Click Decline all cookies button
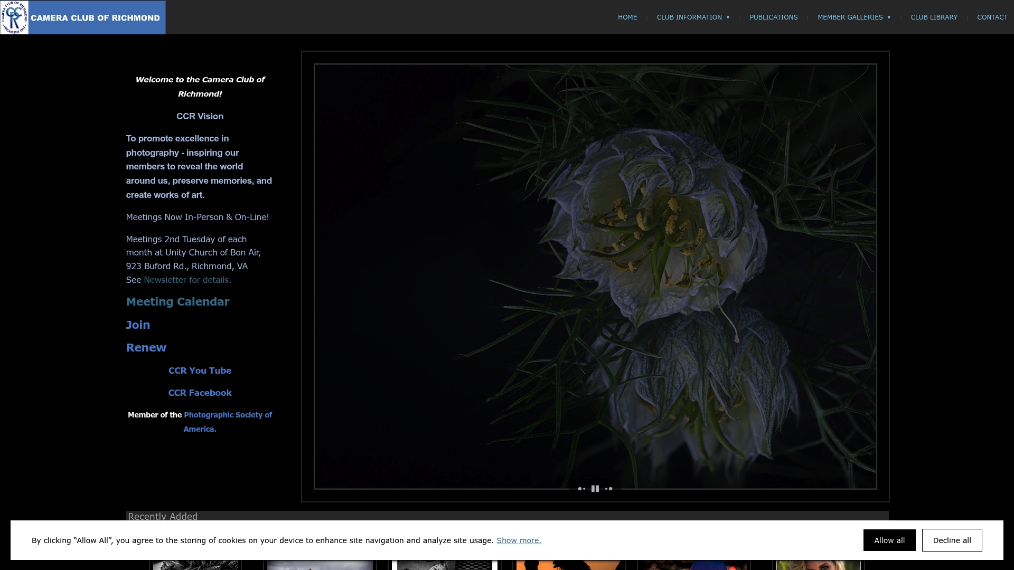Image resolution: width=1014 pixels, height=570 pixels. tap(952, 540)
